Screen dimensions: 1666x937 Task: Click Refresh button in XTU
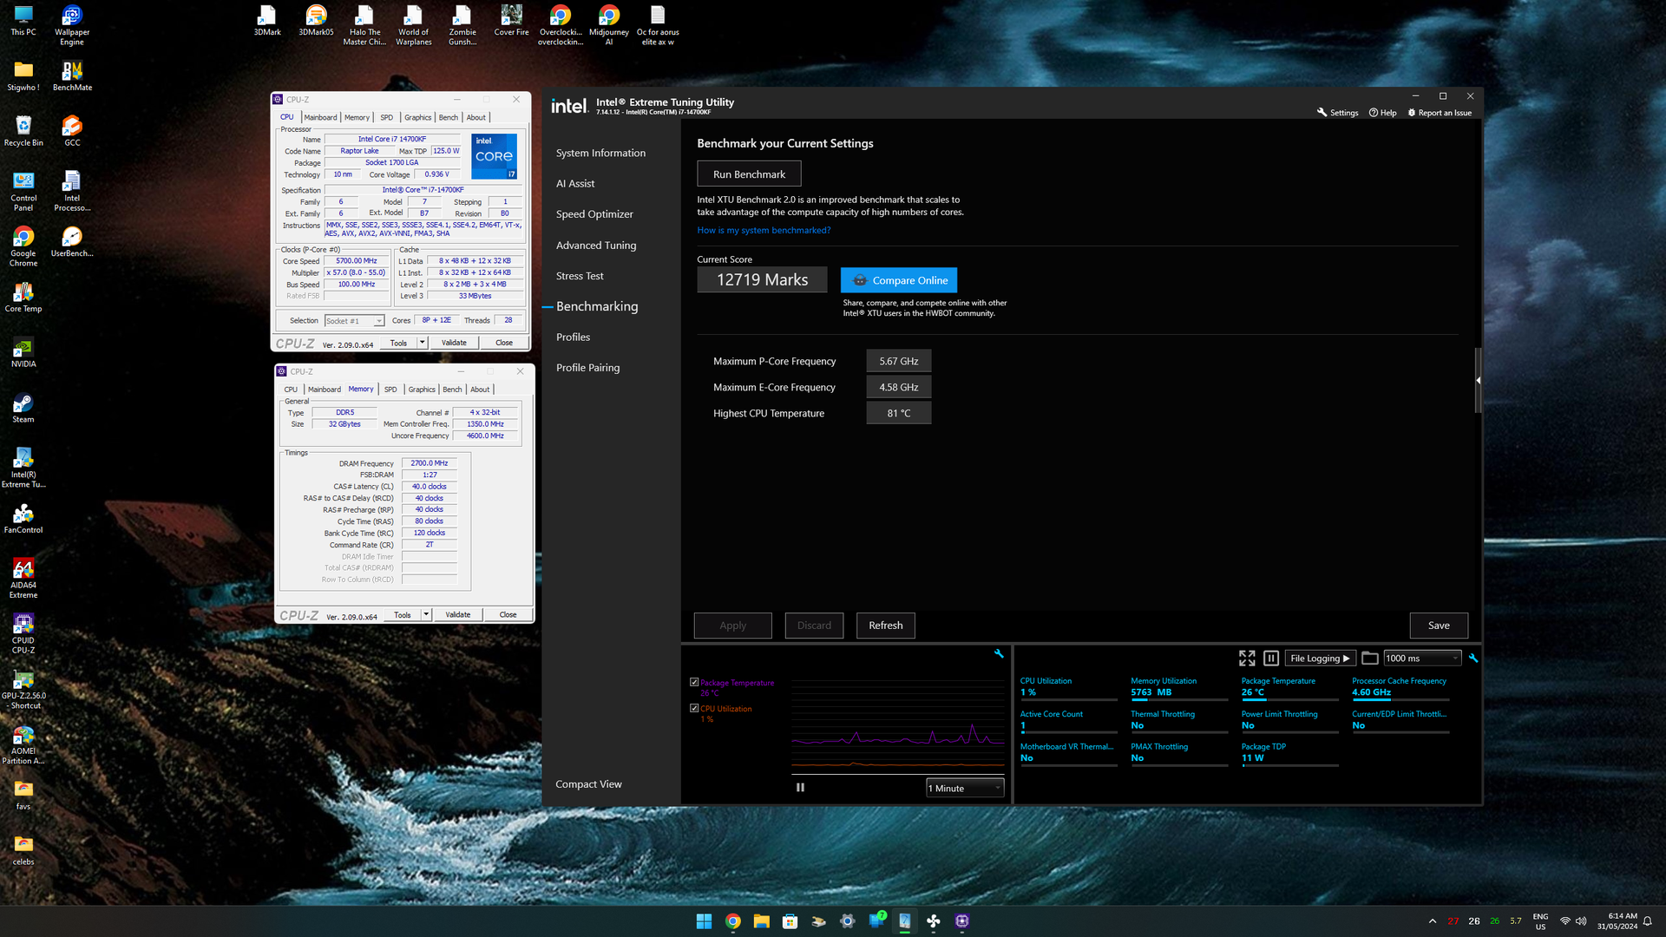click(885, 626)
